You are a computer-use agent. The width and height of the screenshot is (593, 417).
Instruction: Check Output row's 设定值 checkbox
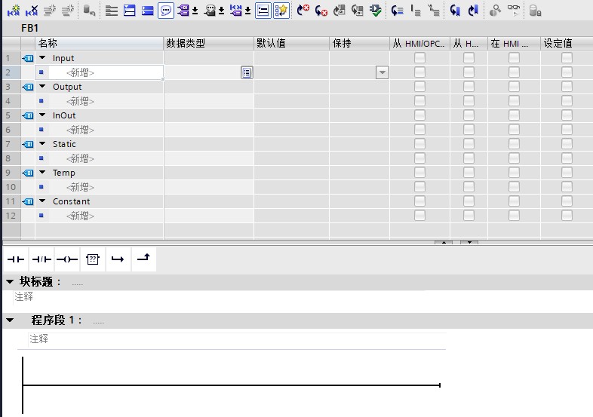coord(567,87)
